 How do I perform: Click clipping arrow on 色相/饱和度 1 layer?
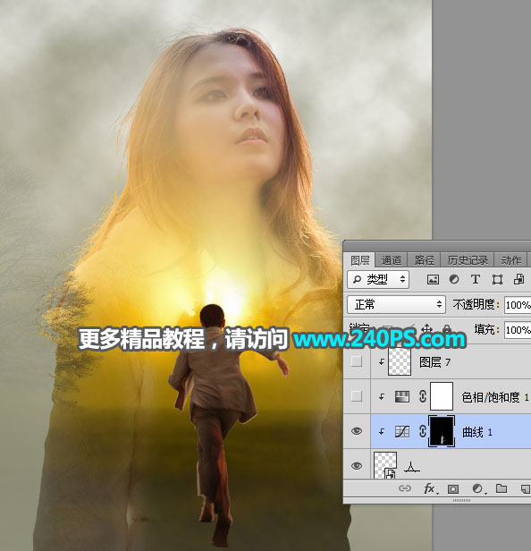(x=382, y=397)
